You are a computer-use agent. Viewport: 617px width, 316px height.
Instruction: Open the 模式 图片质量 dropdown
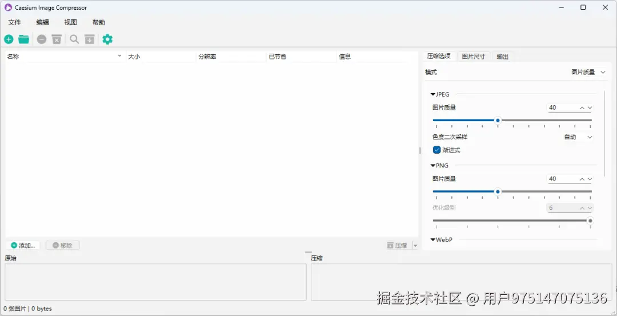pyautogui.click(x=588, y=73)
